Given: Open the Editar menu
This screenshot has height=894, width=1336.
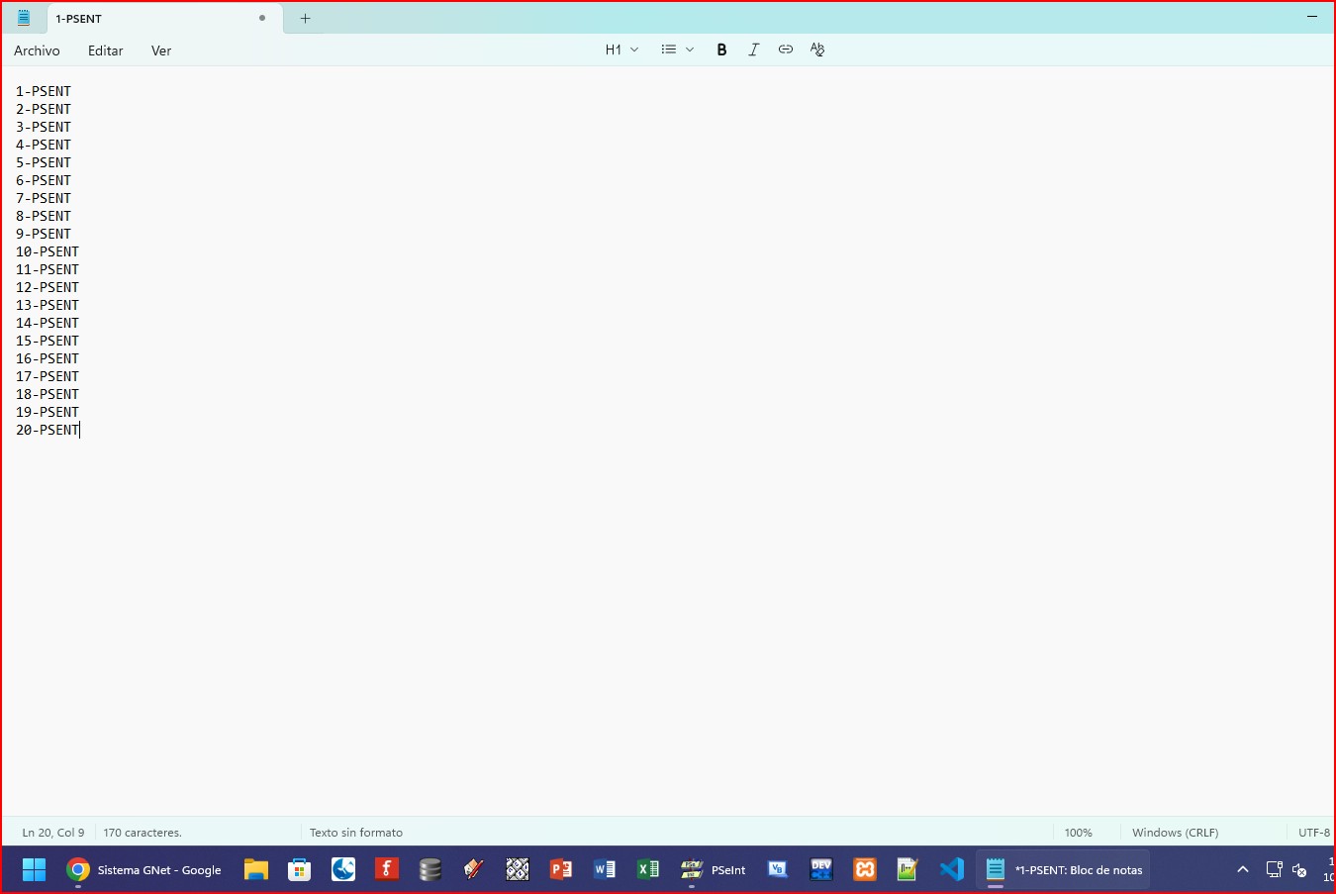Looking at the screenshot, I should [105, 50].
